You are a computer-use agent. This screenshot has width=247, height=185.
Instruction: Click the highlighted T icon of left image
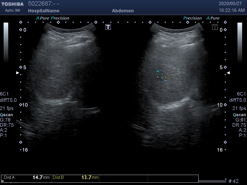point(108,27)
